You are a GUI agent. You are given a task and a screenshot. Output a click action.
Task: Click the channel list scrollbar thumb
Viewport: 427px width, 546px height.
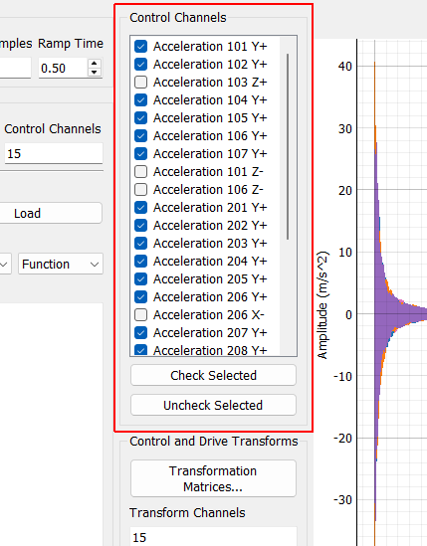tap(288, 146)
